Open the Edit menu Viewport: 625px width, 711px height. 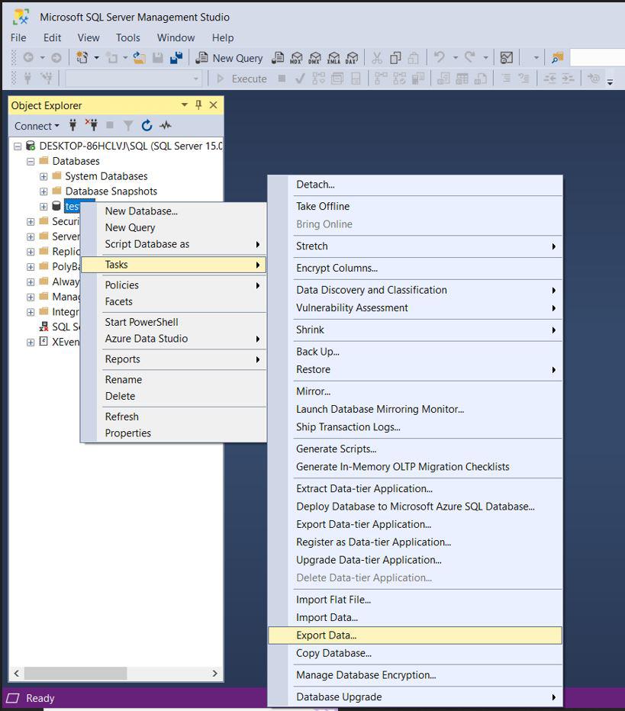[x=52, y=37]
